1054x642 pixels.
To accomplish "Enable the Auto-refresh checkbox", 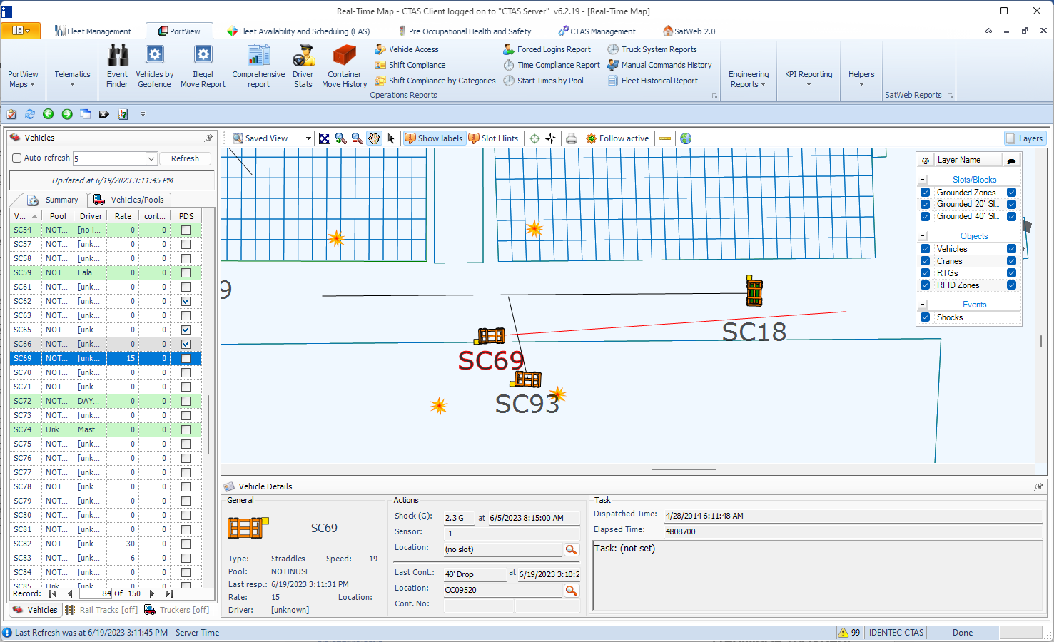I will (17, 158).
